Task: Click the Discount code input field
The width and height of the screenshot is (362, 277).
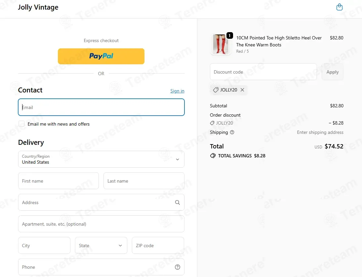Action: [x=263, y=72]
